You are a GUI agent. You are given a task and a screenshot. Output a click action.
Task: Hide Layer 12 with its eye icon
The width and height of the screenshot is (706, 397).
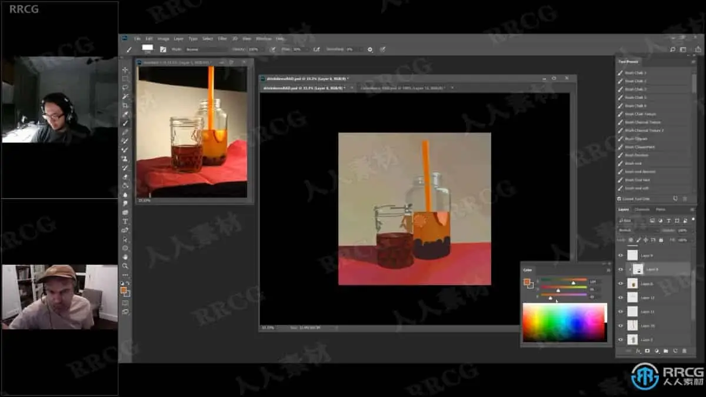621,298
